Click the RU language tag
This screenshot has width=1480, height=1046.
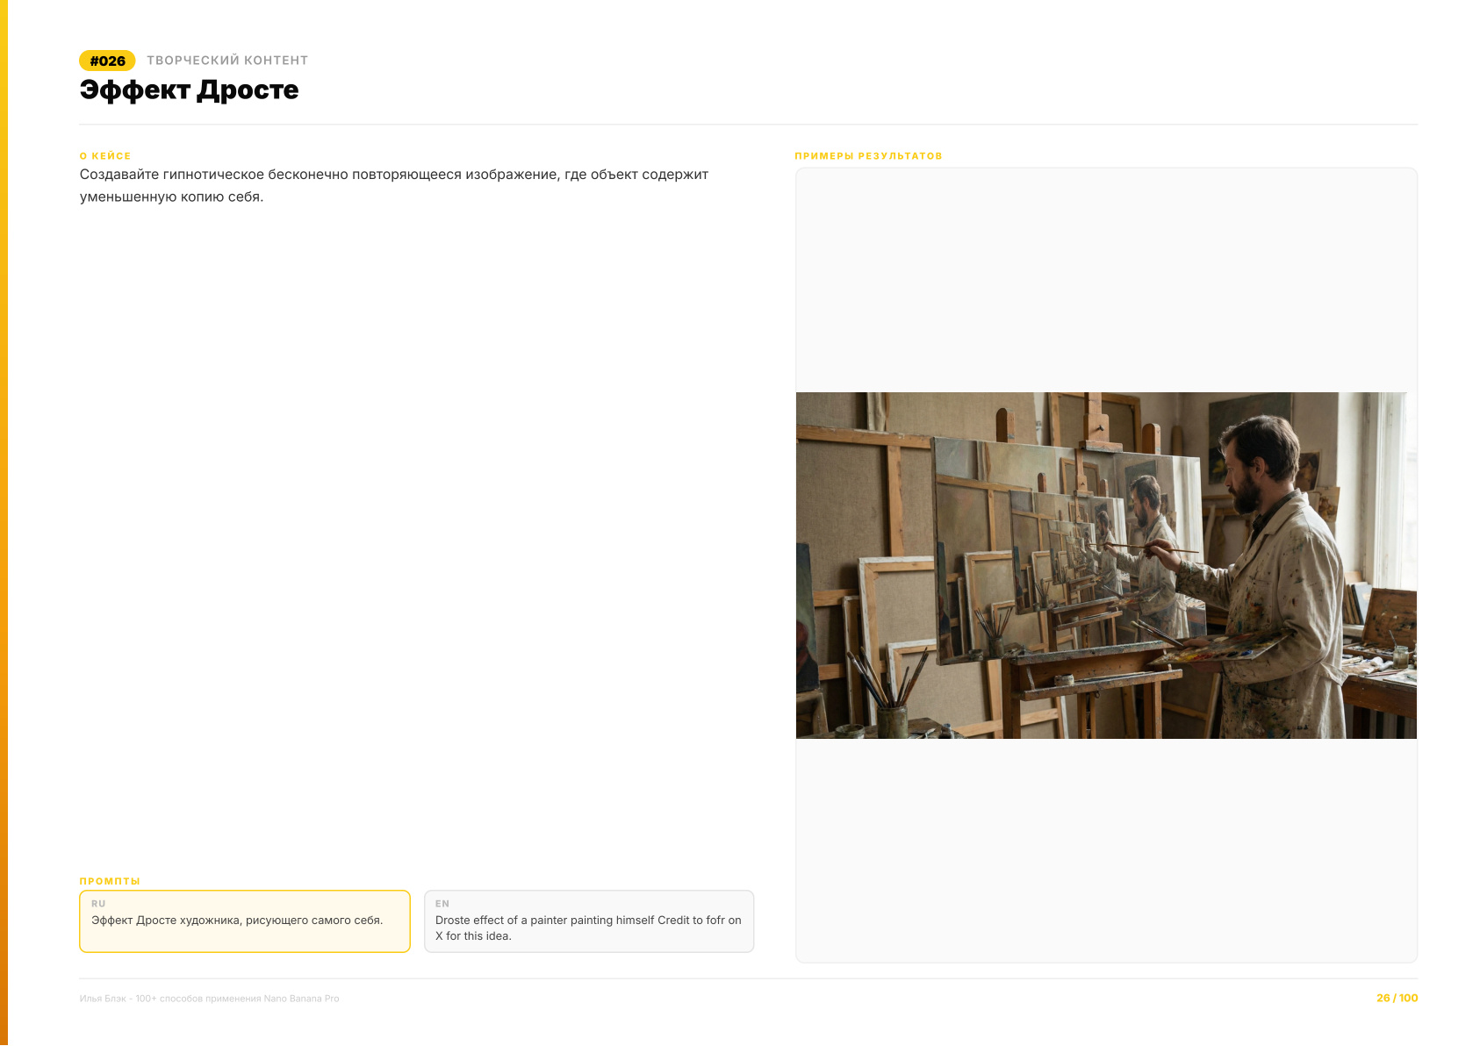[98, 904]
